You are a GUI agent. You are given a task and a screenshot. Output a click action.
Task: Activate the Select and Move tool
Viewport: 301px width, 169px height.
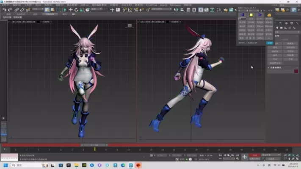pos(71,10)
